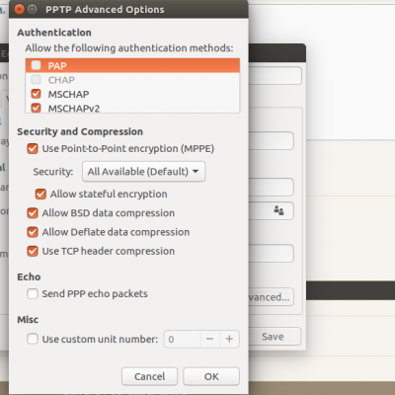Select the MSCHAPv2 row label

point(74,109)
